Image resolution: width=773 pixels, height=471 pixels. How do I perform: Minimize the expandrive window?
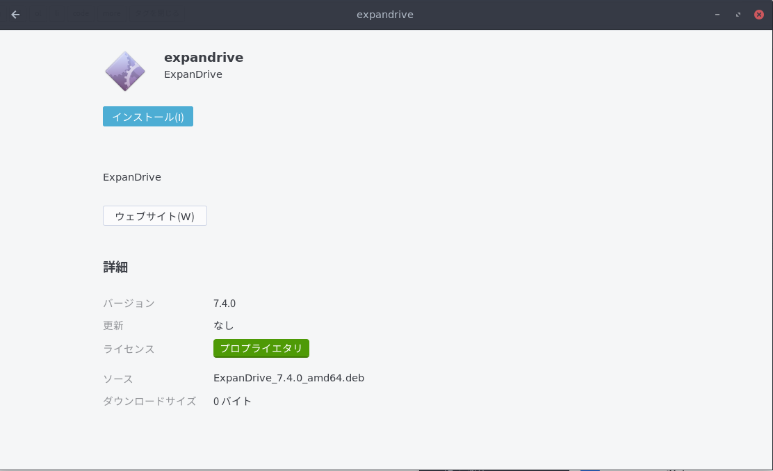point(717,15)
